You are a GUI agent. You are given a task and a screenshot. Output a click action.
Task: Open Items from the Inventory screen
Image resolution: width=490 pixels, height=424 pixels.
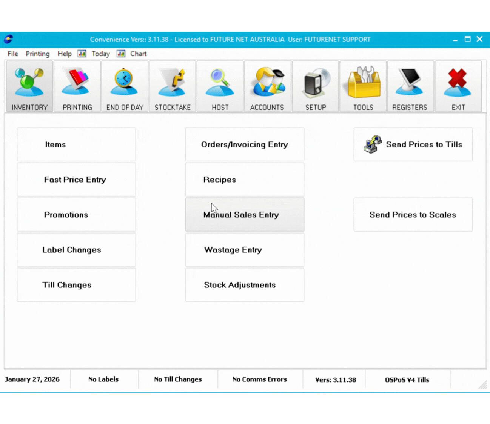tap(76, 144)
